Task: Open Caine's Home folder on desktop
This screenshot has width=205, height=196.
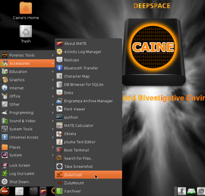Action: tap(26, 11)
